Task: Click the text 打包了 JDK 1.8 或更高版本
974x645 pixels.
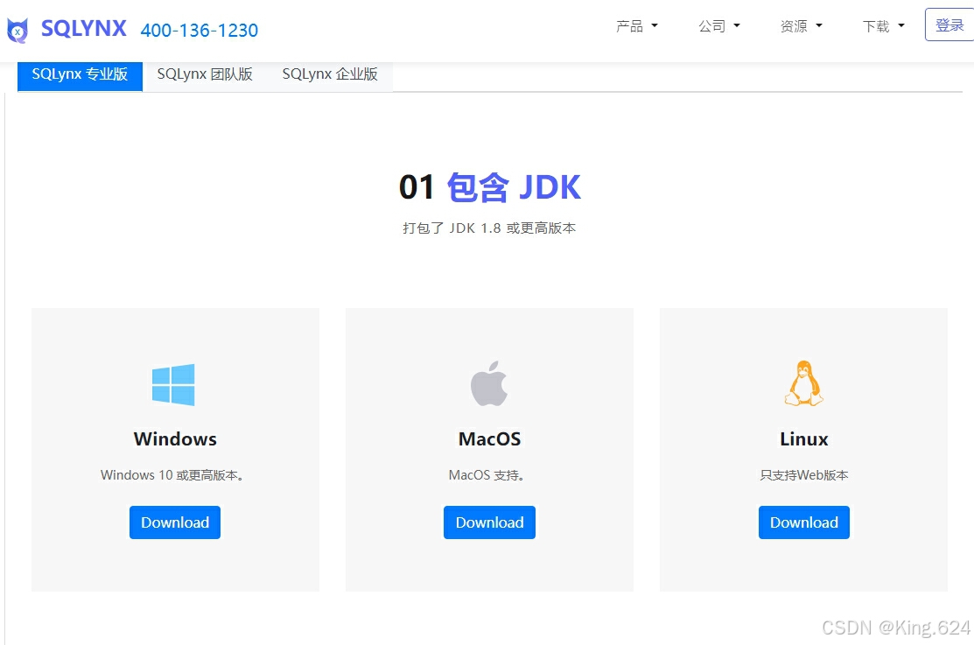Action: (x=489, y=228)
